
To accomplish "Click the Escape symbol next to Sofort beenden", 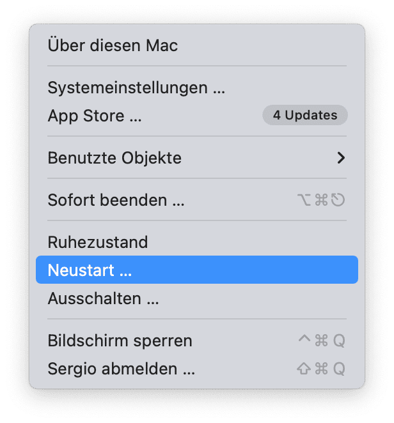I will coord(338,200).
